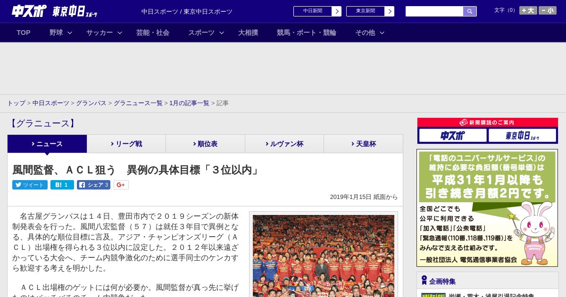Click the 中スポ logo in header
Viewport: 566px width, 297px height.
click(x=29, y=11)
